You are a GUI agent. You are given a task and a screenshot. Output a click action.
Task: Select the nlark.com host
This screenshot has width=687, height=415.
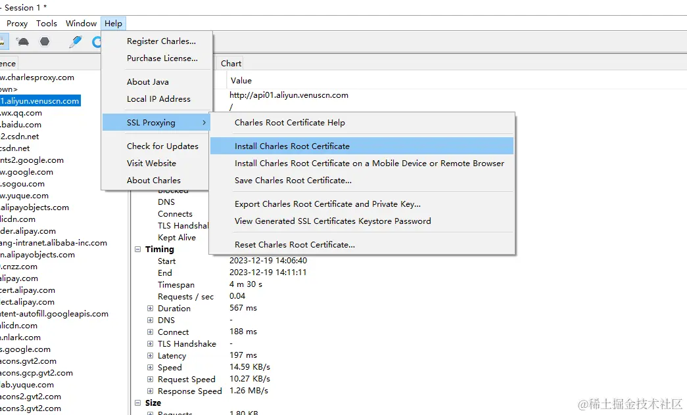pos(20,338)
